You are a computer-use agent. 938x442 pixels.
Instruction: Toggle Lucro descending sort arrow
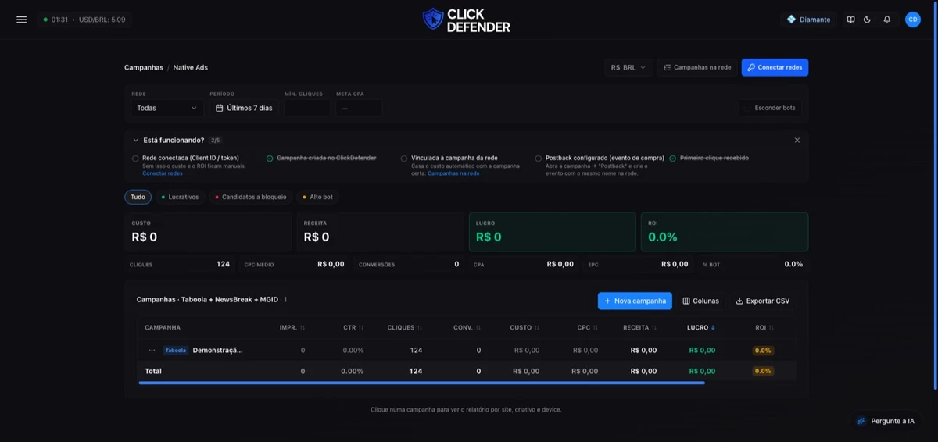(713, 328)
